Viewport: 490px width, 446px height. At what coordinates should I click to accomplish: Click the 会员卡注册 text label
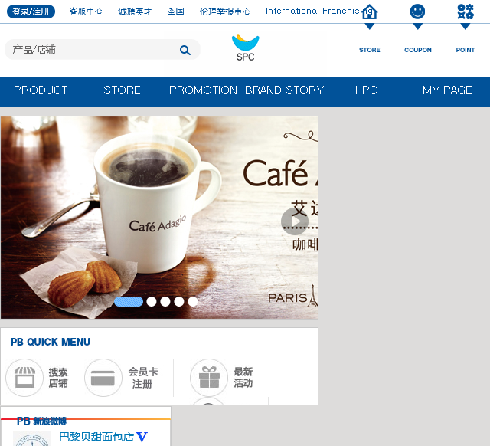point(143,378)
